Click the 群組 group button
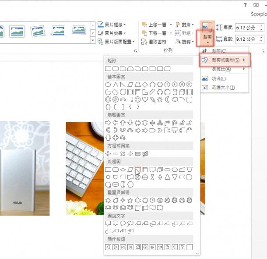The width and height of the screenshot is (267, 259). (184, 33)
